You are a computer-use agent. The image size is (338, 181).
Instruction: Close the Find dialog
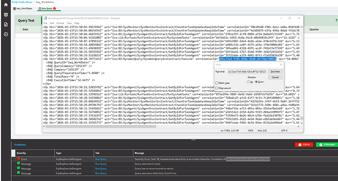281,65
